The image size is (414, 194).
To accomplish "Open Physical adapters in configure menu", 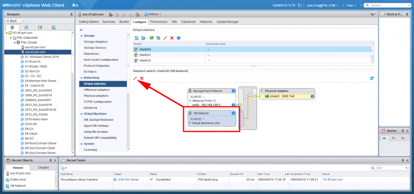I will pyautogui.click(x=96, y=96).
